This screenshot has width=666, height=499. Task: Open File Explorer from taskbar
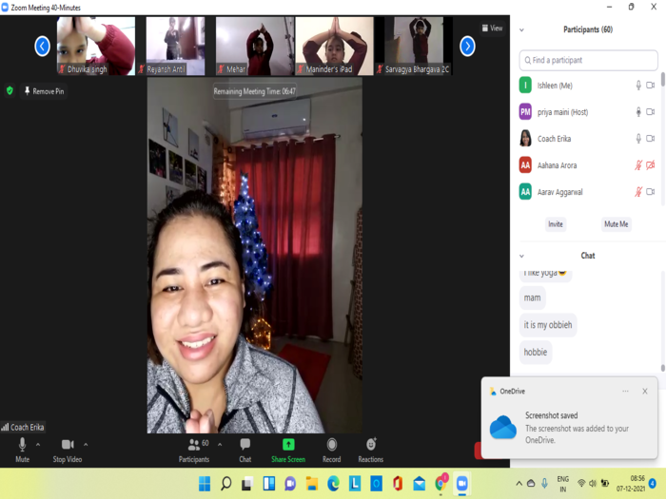pos(312,483)
